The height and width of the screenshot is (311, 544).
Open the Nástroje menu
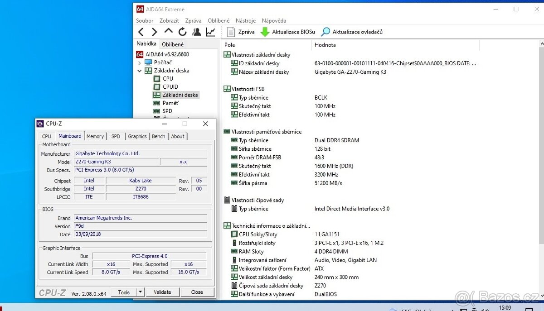point(246,20)
